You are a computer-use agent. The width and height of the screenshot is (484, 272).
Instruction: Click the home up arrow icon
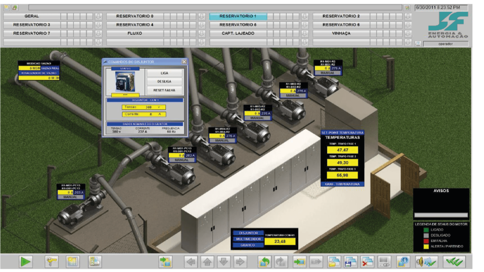pyautogui.click(x=207, y=262)
